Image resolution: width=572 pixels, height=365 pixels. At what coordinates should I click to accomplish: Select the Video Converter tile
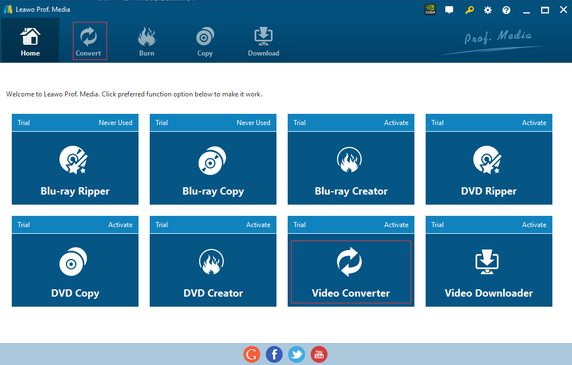tap(351, 271)
